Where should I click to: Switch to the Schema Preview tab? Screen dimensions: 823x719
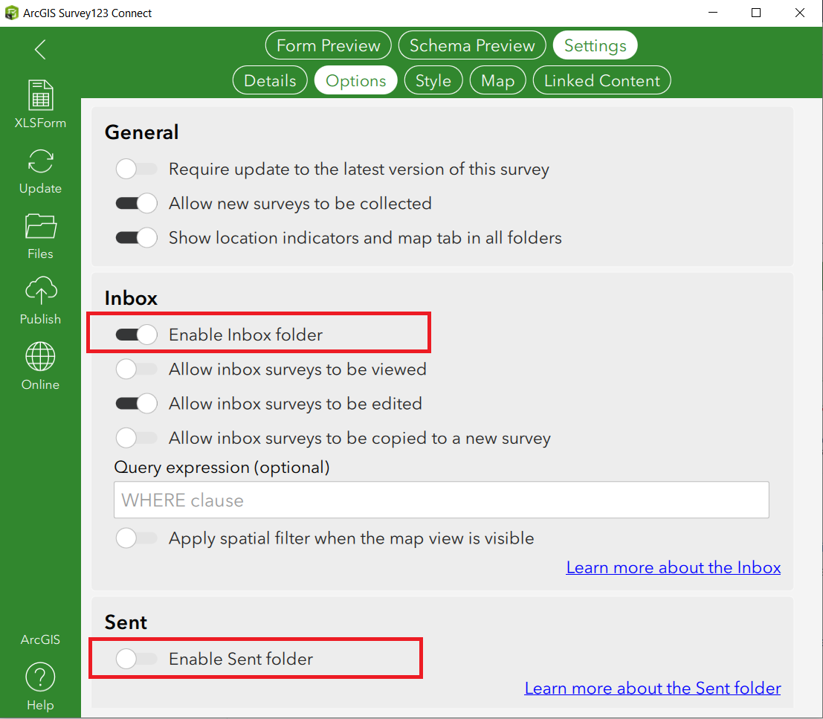point(472,45)
